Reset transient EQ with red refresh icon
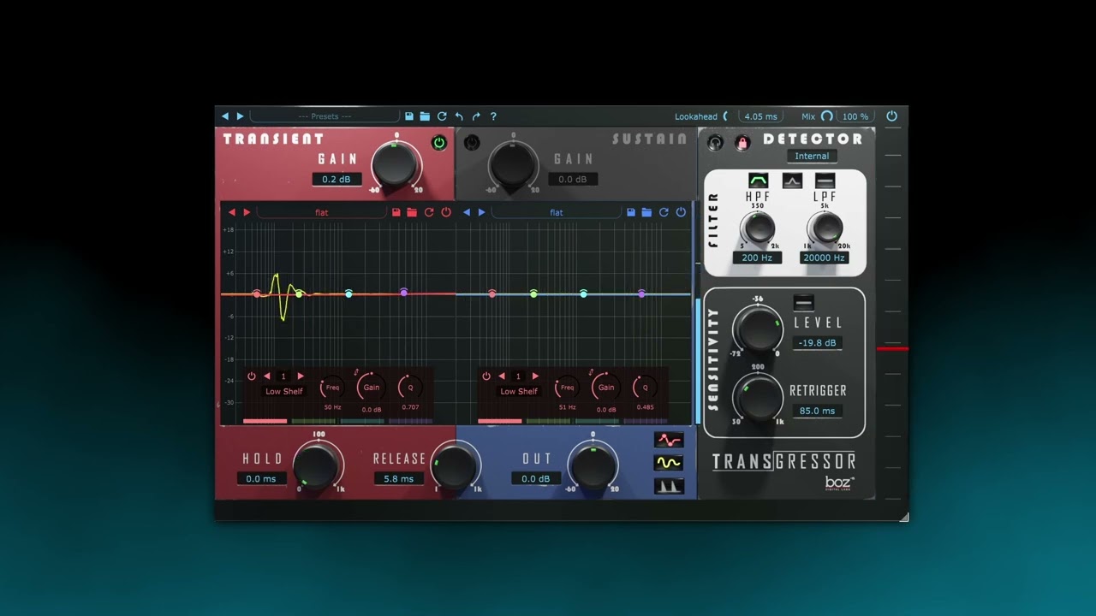 point(429,212)
